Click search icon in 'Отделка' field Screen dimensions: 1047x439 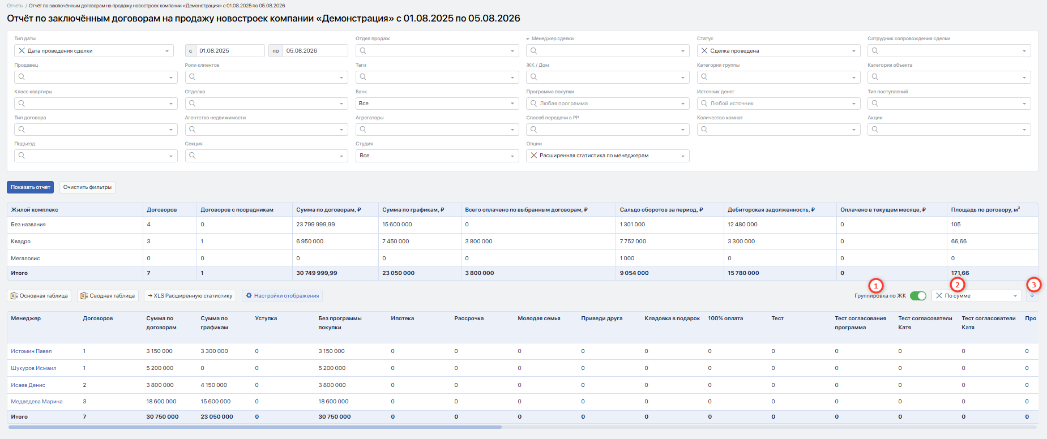tap(193, 104)
